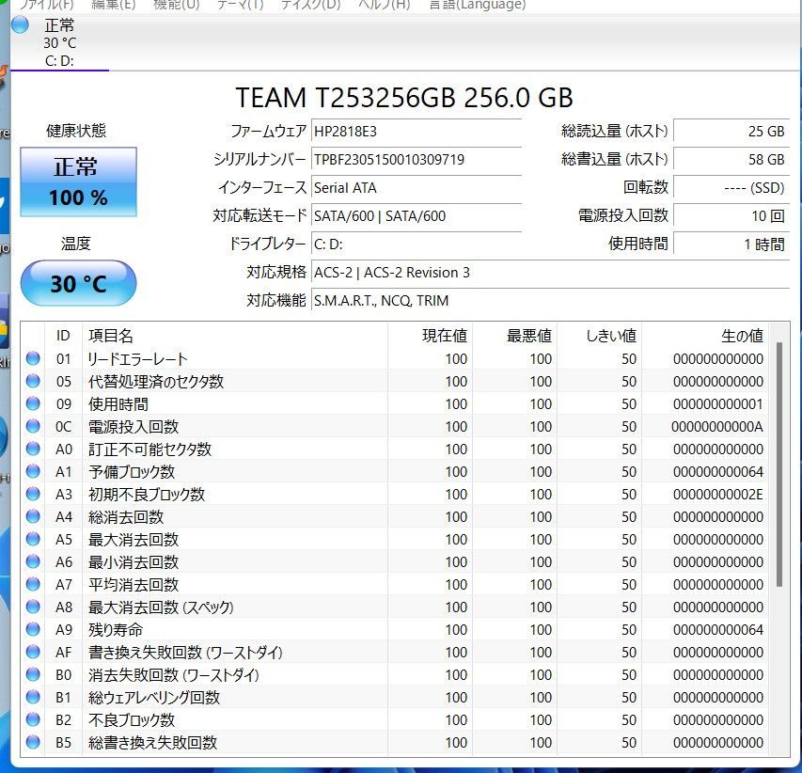This screenshot has height=773, width=802.
Task: Click the 総読込量 (ホスト) value 25 GB
Action: (731, 132)
